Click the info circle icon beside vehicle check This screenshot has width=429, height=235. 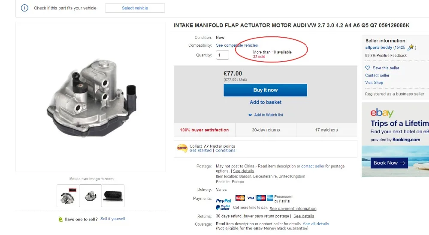pos(24,8)
